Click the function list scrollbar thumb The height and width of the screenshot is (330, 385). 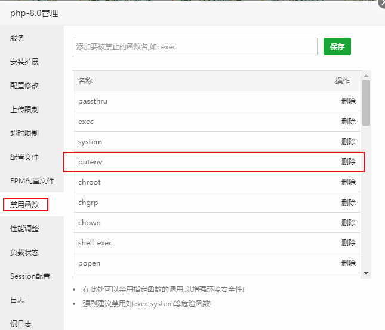(366, 103)
